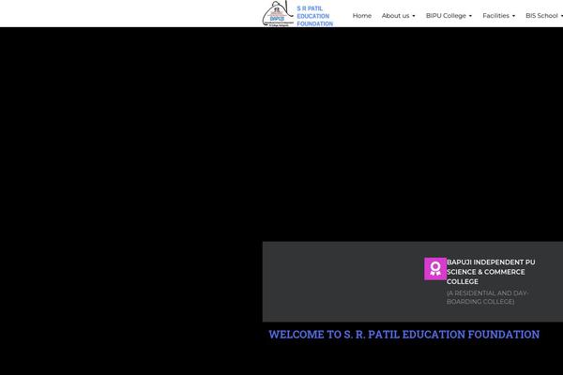This screenshot has width=563, height=375.
Task: Click the pink award ribbon icon
Action: [435, 268]
